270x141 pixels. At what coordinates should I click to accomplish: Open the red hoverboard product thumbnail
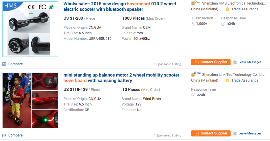coord(30,100)
